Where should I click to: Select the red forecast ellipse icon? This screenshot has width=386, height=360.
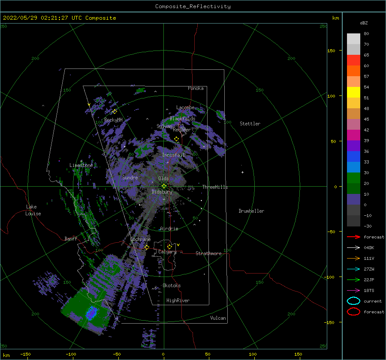(x=353, y=312)
